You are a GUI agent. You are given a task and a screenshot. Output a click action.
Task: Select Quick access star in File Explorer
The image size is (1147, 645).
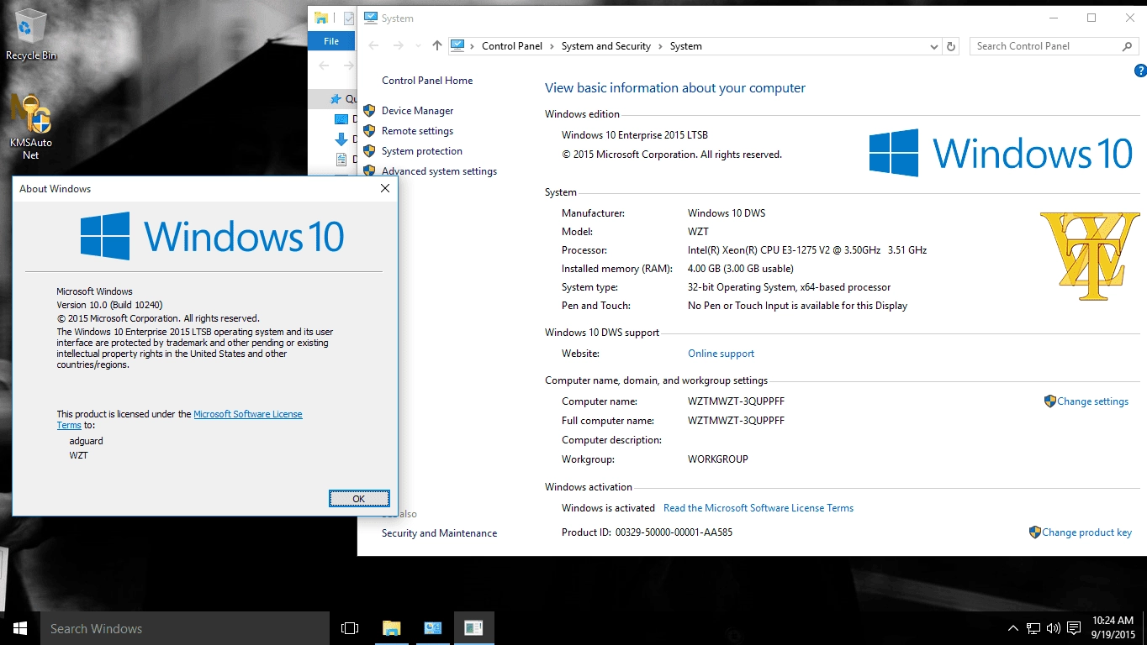(336, 99)
